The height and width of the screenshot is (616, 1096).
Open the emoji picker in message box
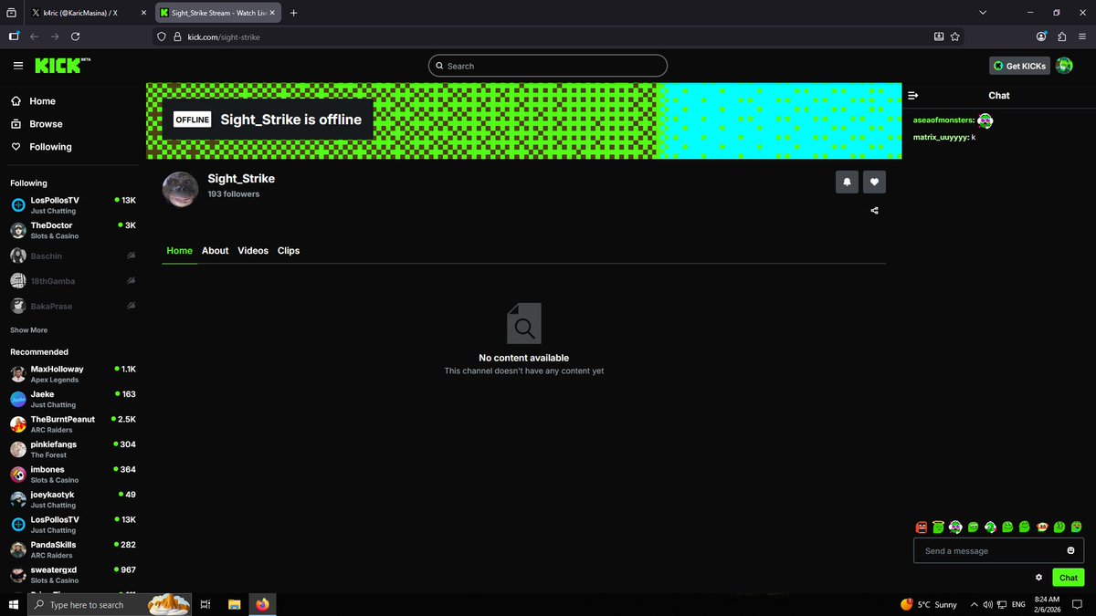1070,550
